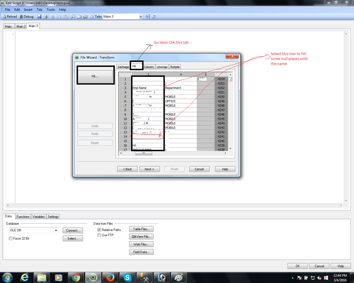
Task: Select the Column tab in File Wizard
Action: 149,67
